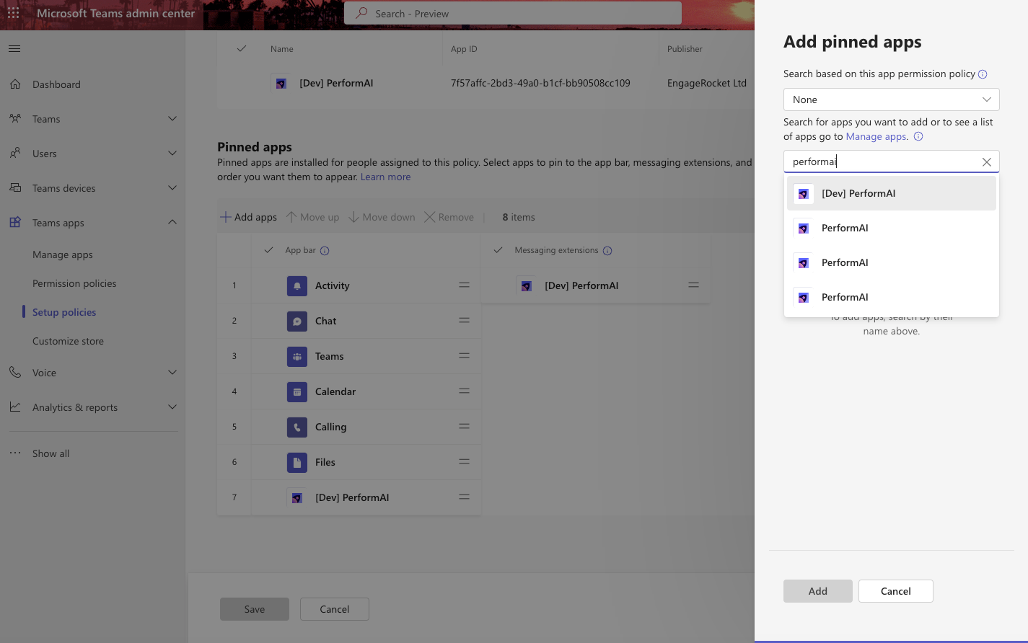Expand the Teams sidebar section
This screenshot has width=1028, height=643.
(x=172, y=119)
